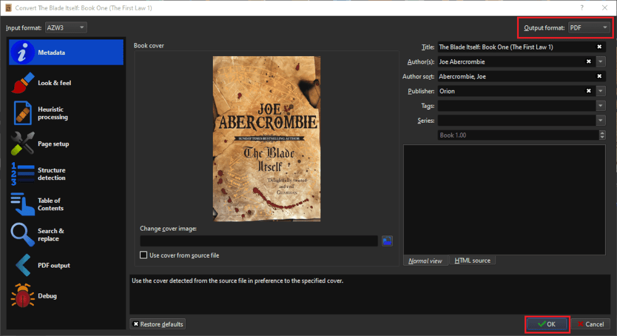Enable Use cover from source file

click(144, 255)
